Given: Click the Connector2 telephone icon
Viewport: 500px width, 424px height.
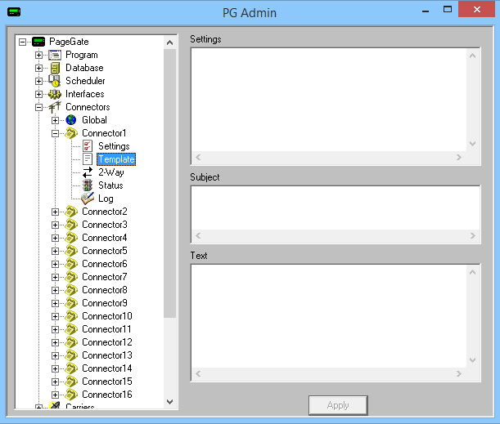Looking at the screenshot, I should [71, 212].
